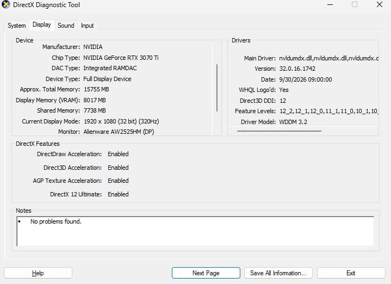This screenshot has height=284, width=391.
Task: Click the Manufacturer value 'NVIDIA'
Action: click(x=93, y=47)
